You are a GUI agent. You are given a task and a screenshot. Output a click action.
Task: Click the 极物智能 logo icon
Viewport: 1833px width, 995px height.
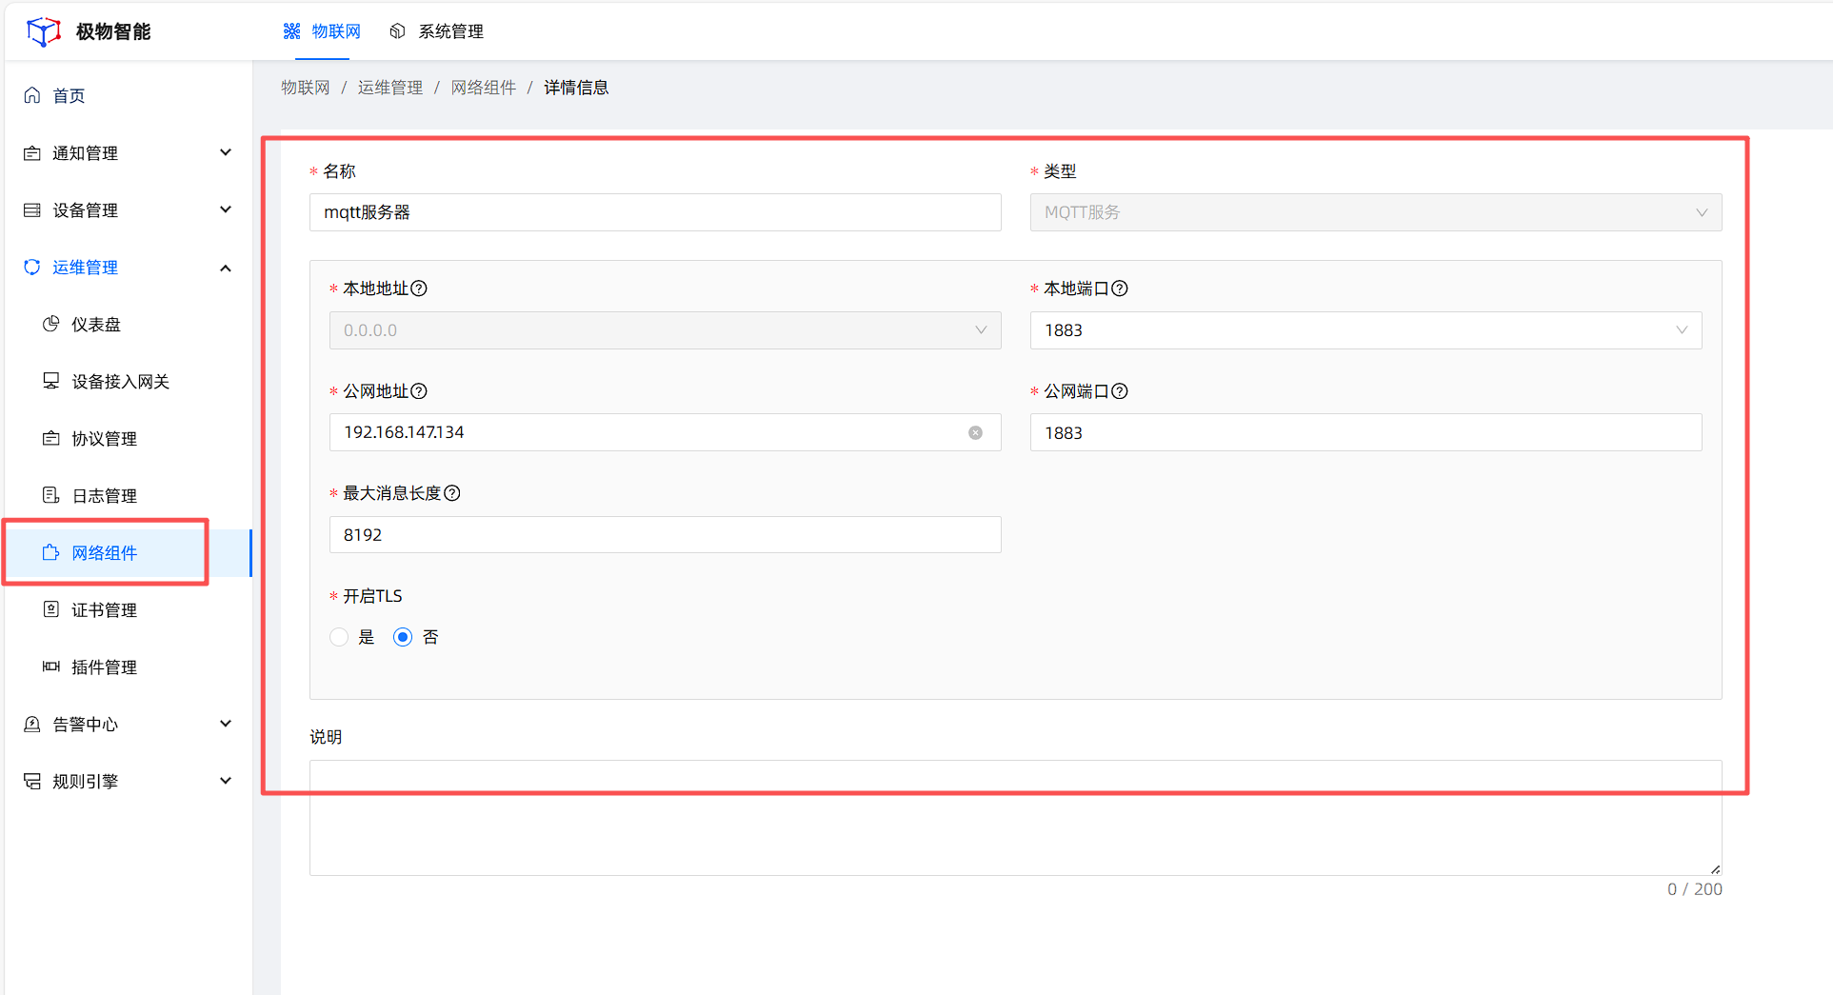(43, 31)
